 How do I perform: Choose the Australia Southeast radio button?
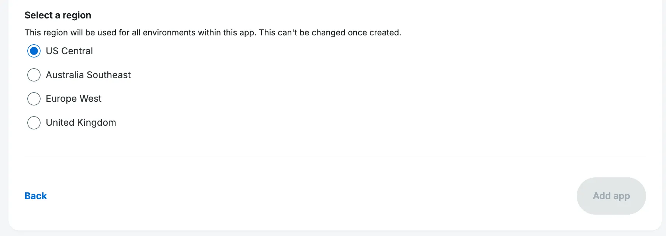point(34,75)
